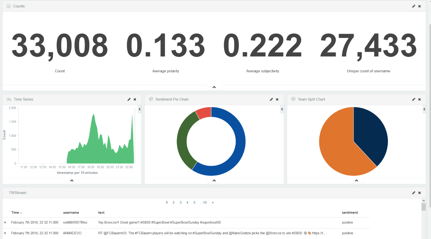Edit the TWStream saved search panel
Screen dimensions: 431x239
(414, 193)
